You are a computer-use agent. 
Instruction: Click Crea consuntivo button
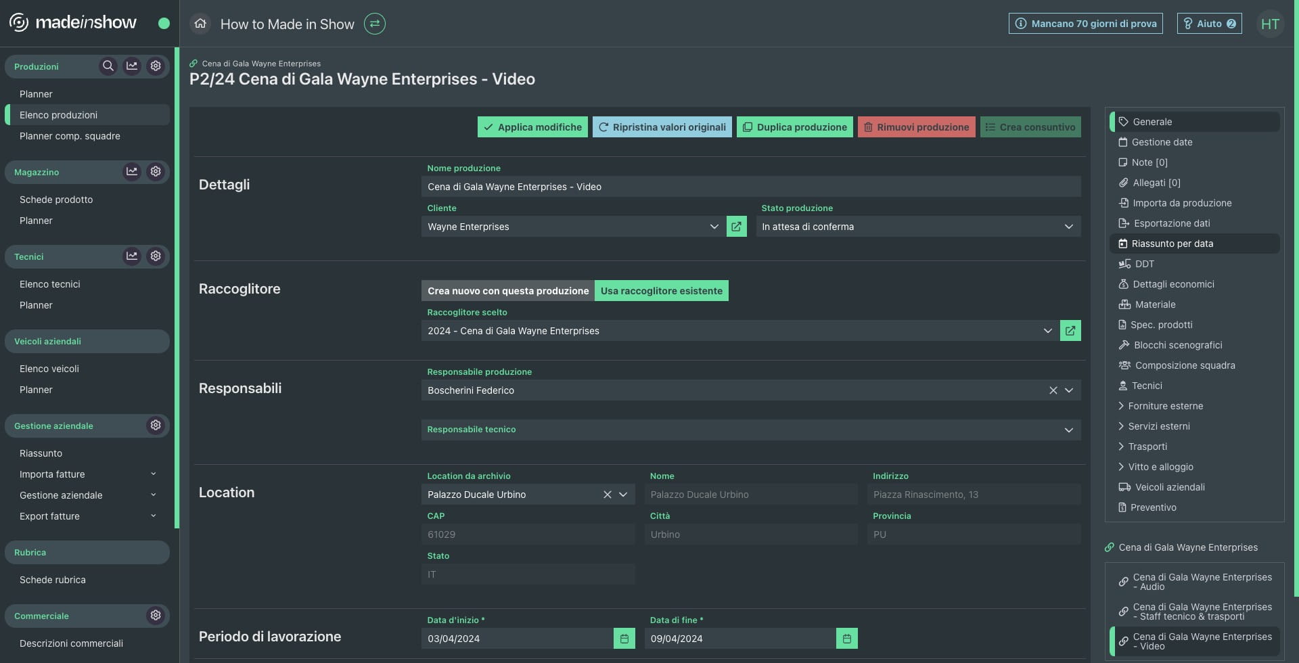coord(1030,127)
